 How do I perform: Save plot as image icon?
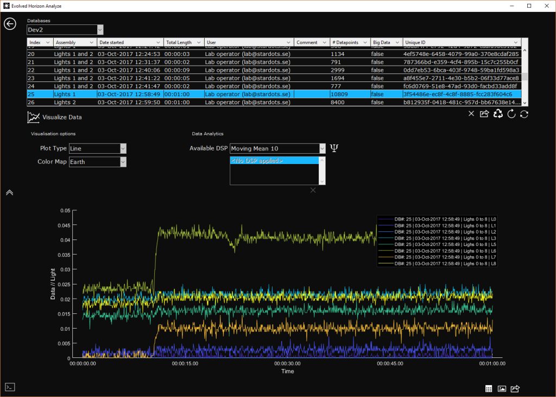[x=502, y=389]
